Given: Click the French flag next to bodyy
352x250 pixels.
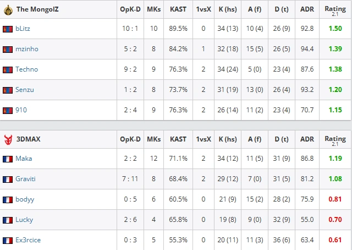Looking at the screenshot, I should point(8,200).
